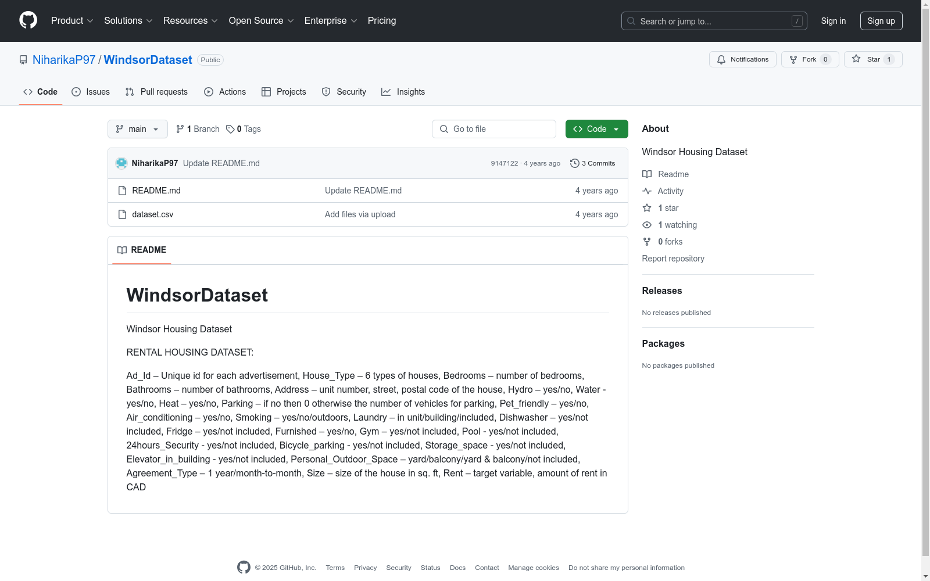The image size is (930, 581).
Task: Expand the Open Source menu
Action: point(262,21)
